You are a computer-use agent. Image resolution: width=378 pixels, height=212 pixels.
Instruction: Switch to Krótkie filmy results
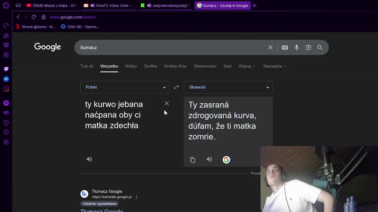click(x=175, y=66)
